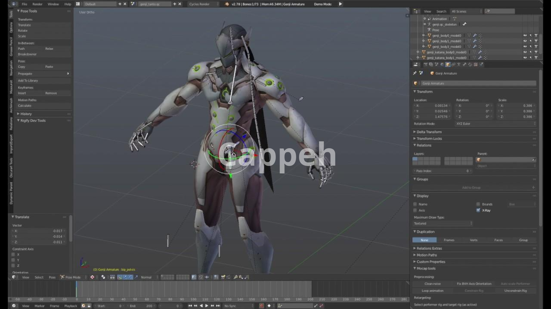
Task: Open the World properties tab
Action: click(442, 65)
